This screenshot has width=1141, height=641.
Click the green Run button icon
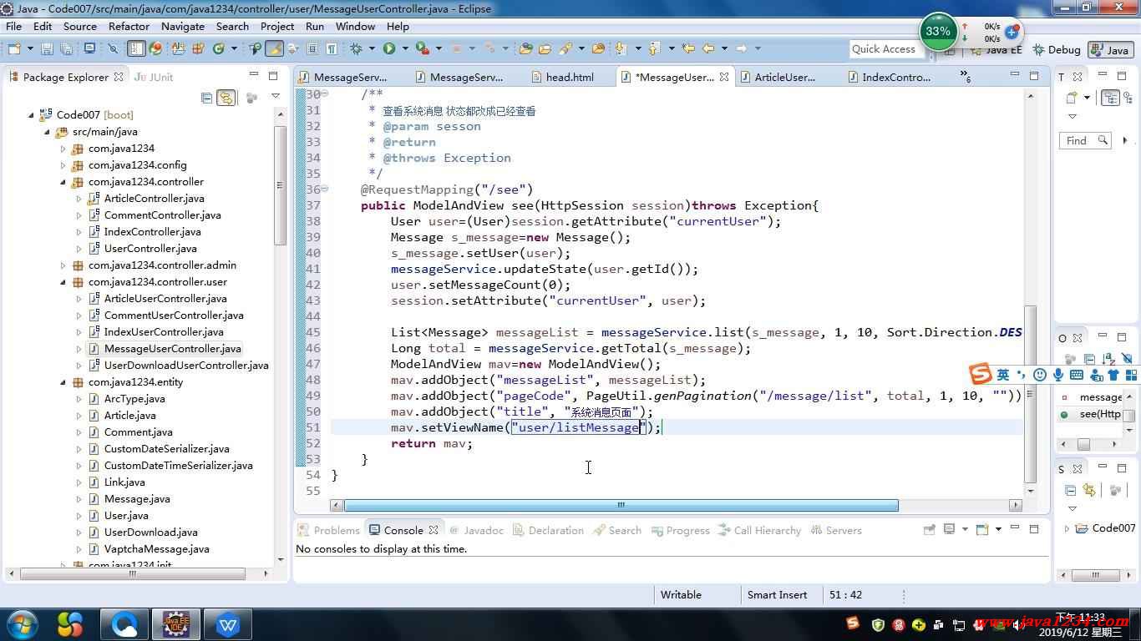[x=389, y=48]
